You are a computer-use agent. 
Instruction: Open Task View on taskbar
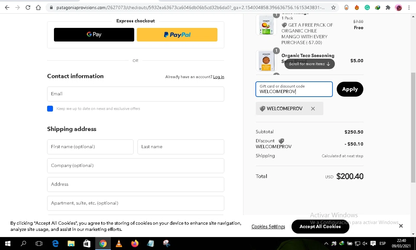(39, 244)
